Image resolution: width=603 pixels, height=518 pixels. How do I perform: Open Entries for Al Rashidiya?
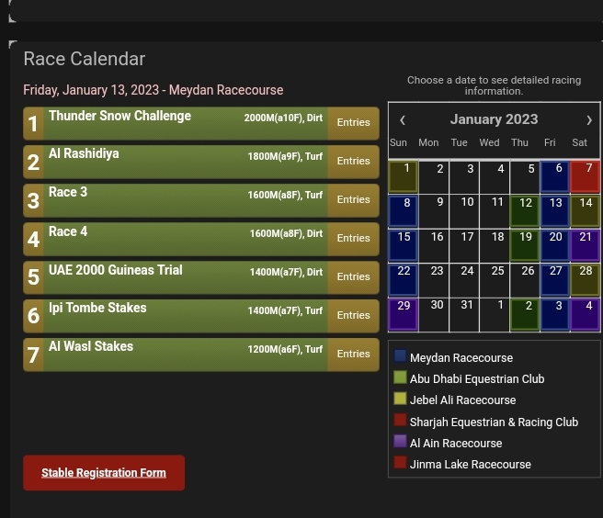(353, 162)
